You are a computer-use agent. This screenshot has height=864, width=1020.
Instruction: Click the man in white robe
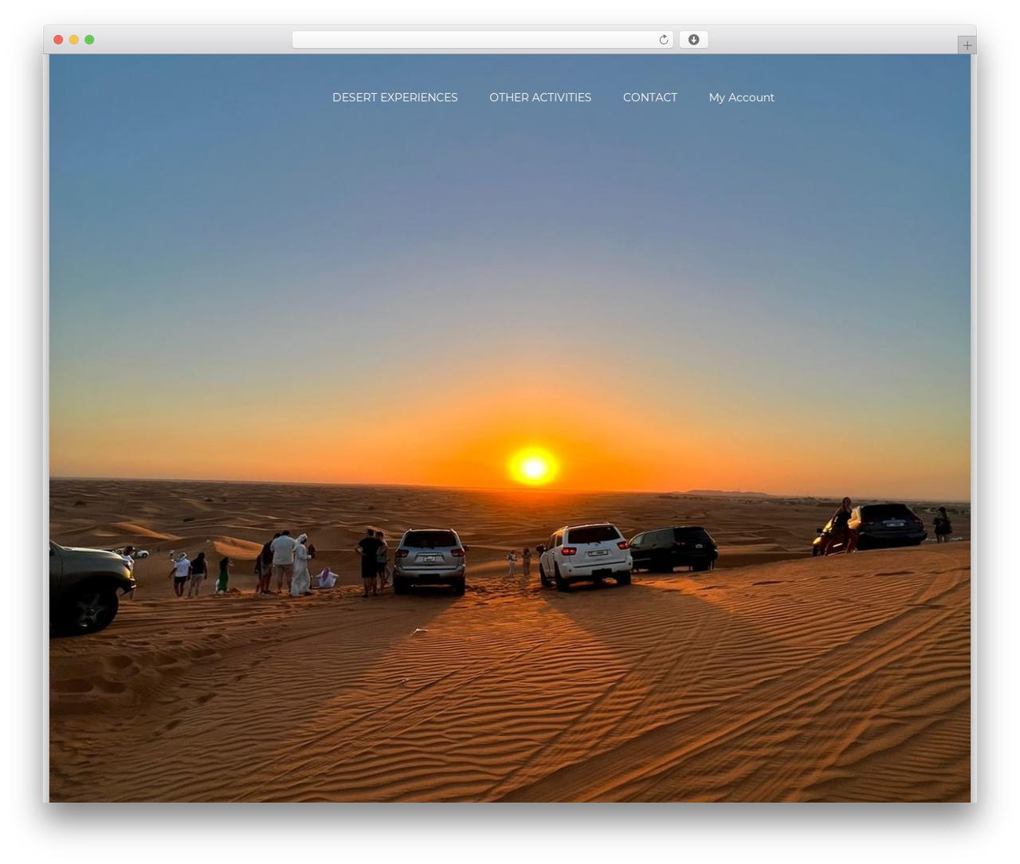coord(300,565)
